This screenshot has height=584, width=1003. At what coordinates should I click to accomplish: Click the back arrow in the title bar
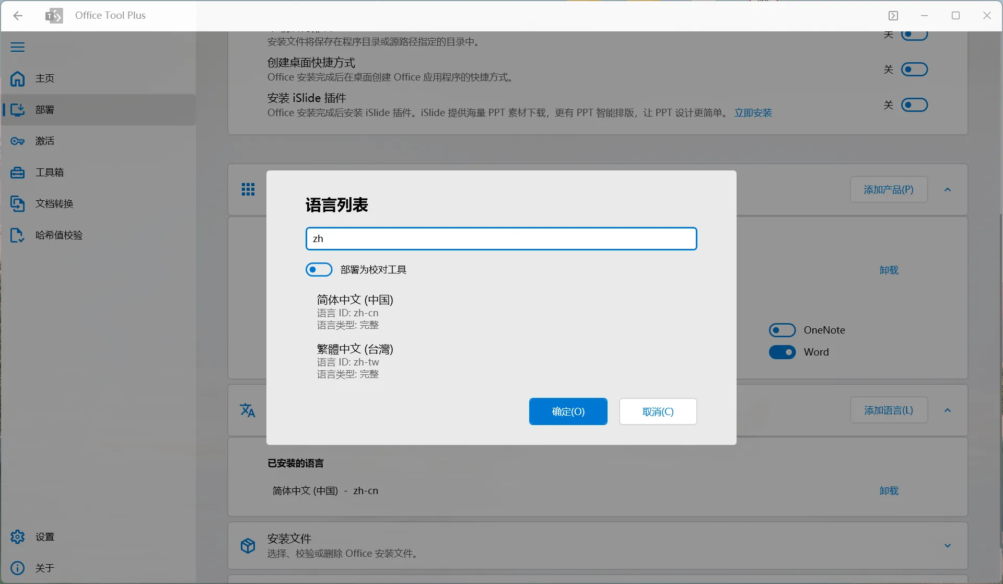(x=19, y=16)
